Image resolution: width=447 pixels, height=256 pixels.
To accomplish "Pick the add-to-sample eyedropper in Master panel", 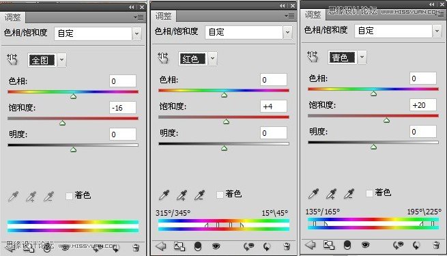I will 31,197.
